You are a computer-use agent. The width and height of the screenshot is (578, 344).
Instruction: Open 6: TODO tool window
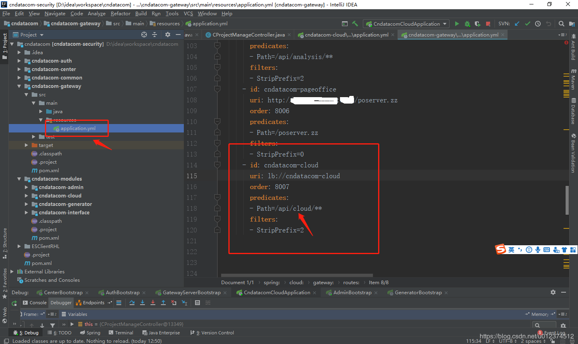[59, 332]
